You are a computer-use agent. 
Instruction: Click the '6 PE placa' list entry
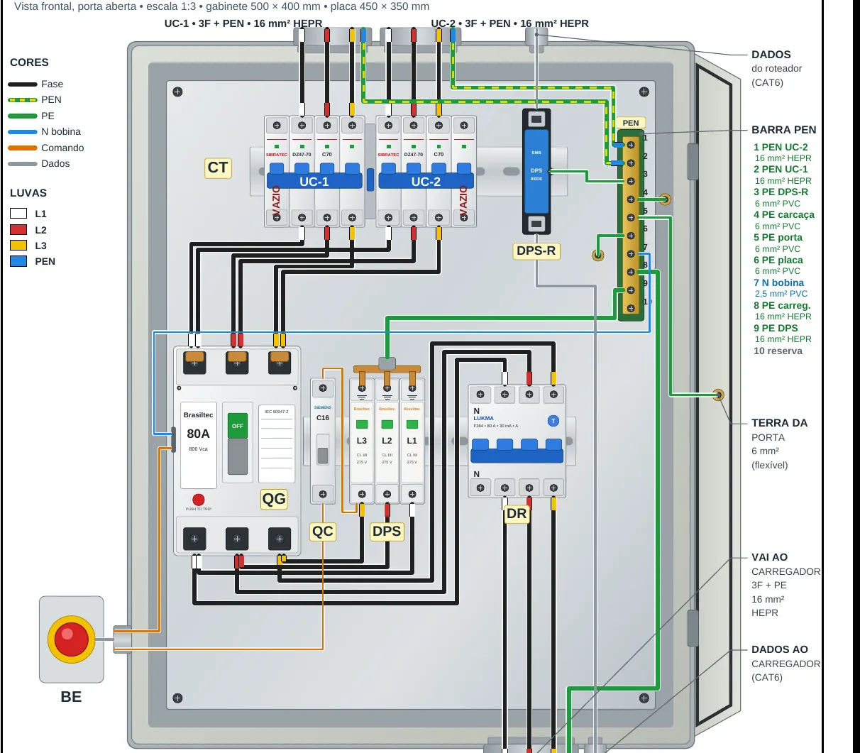778,260
